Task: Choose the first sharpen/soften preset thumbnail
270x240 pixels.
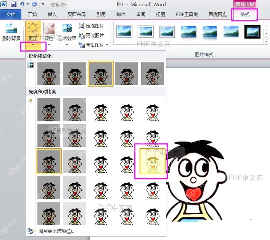Action: 49,74
